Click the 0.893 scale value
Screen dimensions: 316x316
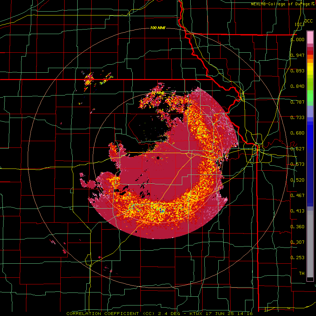(297, 71)
